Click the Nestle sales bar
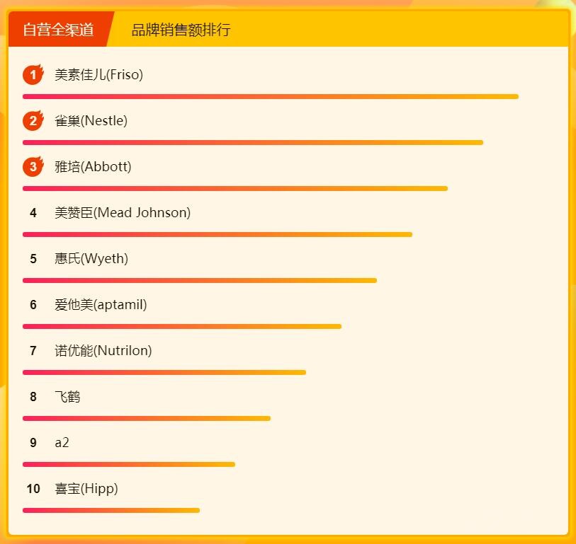 tap(252, 142)
